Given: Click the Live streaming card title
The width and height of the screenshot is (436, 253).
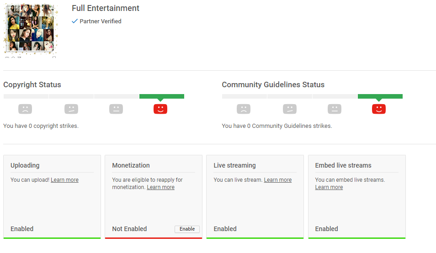Looking at the screenshot, I should pyautogui.click(x=235, y=165).
